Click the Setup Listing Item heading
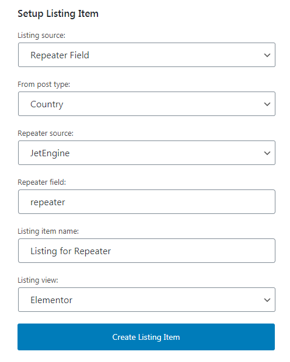This screenshot has width=290, height=362. tap(58, 13)
